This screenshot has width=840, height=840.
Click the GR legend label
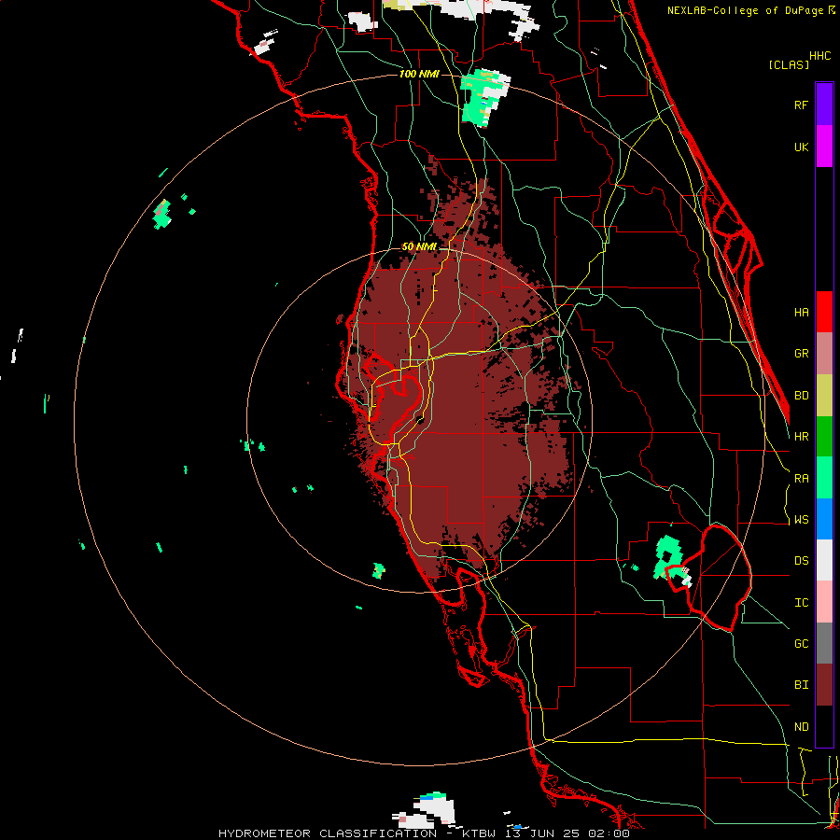(801, 354)
